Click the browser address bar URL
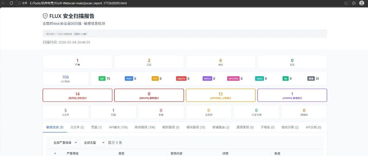The width and height of the screenshot is (368, 156). [78, 3]
